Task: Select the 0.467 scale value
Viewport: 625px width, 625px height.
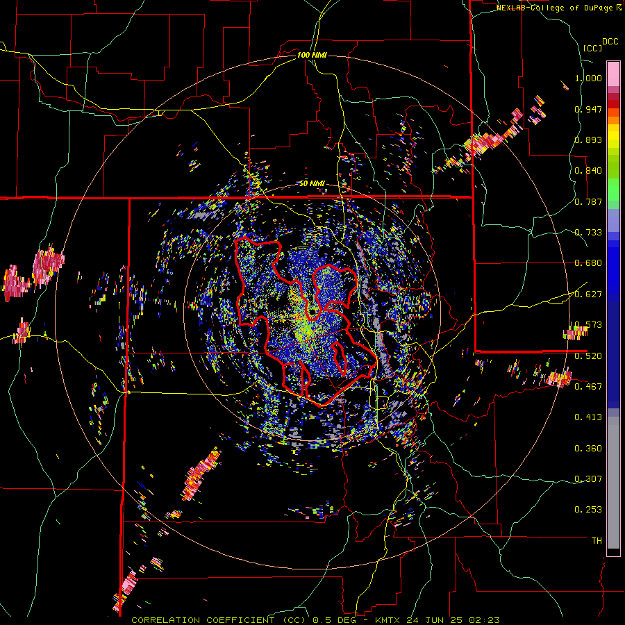Action: [x=588, y=386]
